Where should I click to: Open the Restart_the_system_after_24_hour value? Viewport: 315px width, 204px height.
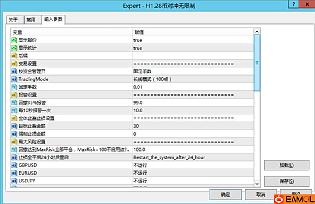click(169, 157)
